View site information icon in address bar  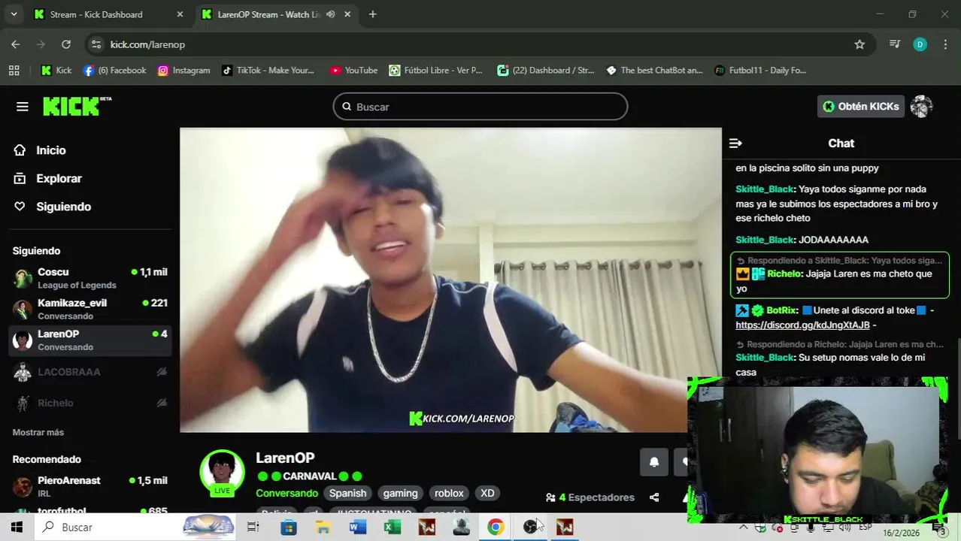pos(96,44)
